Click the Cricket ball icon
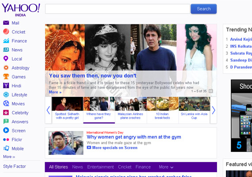 click(6, 32)
